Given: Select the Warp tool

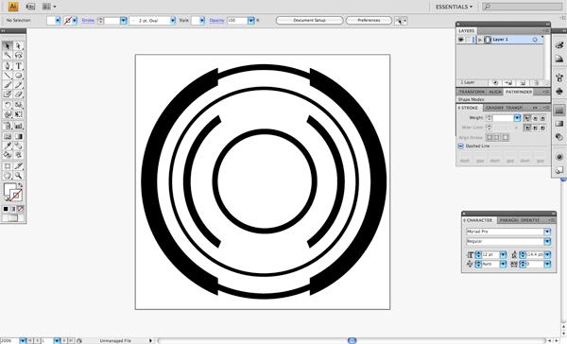Looking at the screenshot, I should (8, 114).
